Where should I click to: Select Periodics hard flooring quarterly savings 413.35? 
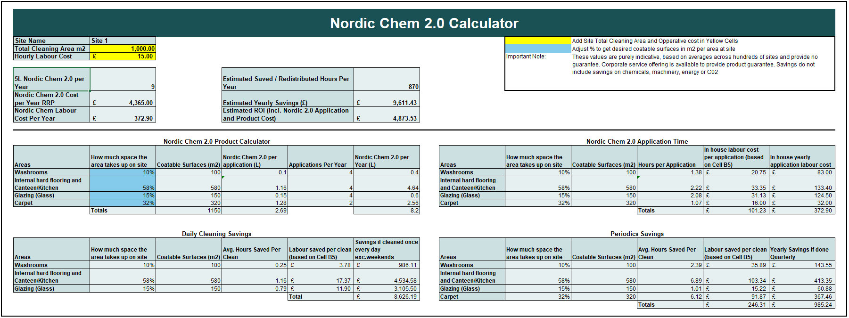pos(802,277)
